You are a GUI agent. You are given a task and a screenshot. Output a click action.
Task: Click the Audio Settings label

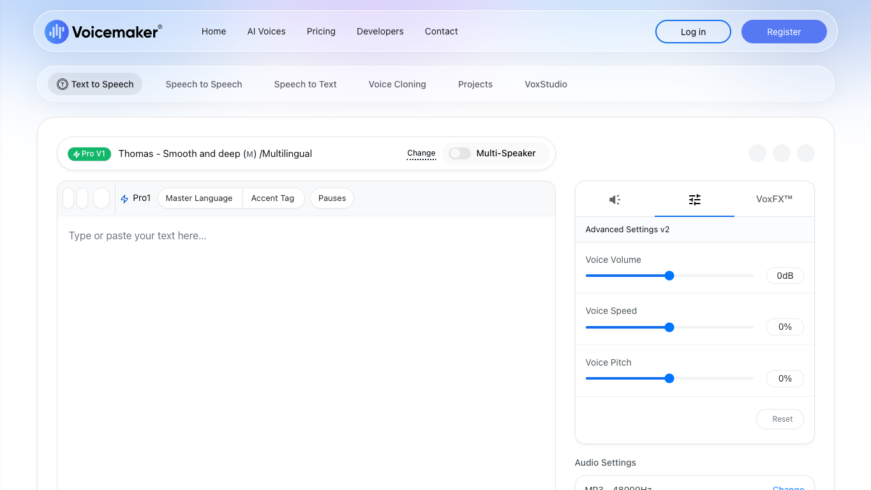[606, 463]
